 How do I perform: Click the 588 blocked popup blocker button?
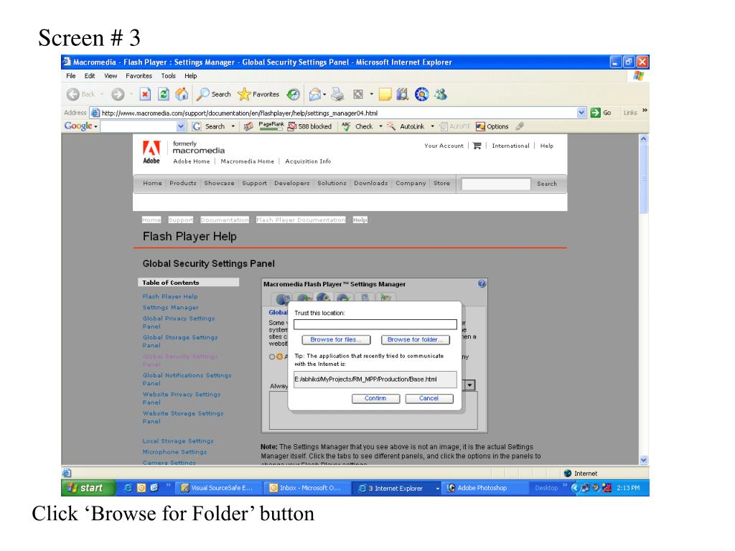point(309,126)
